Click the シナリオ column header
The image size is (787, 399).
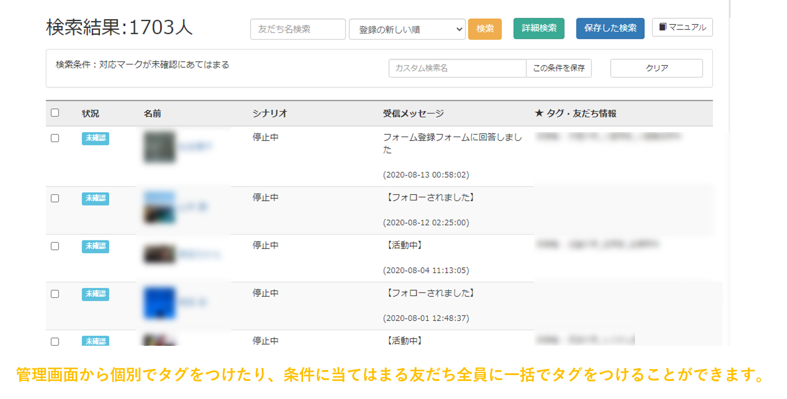270,113
